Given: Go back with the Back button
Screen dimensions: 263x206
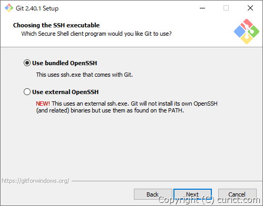Looking at the screenshot, I should tap(153, 194).
